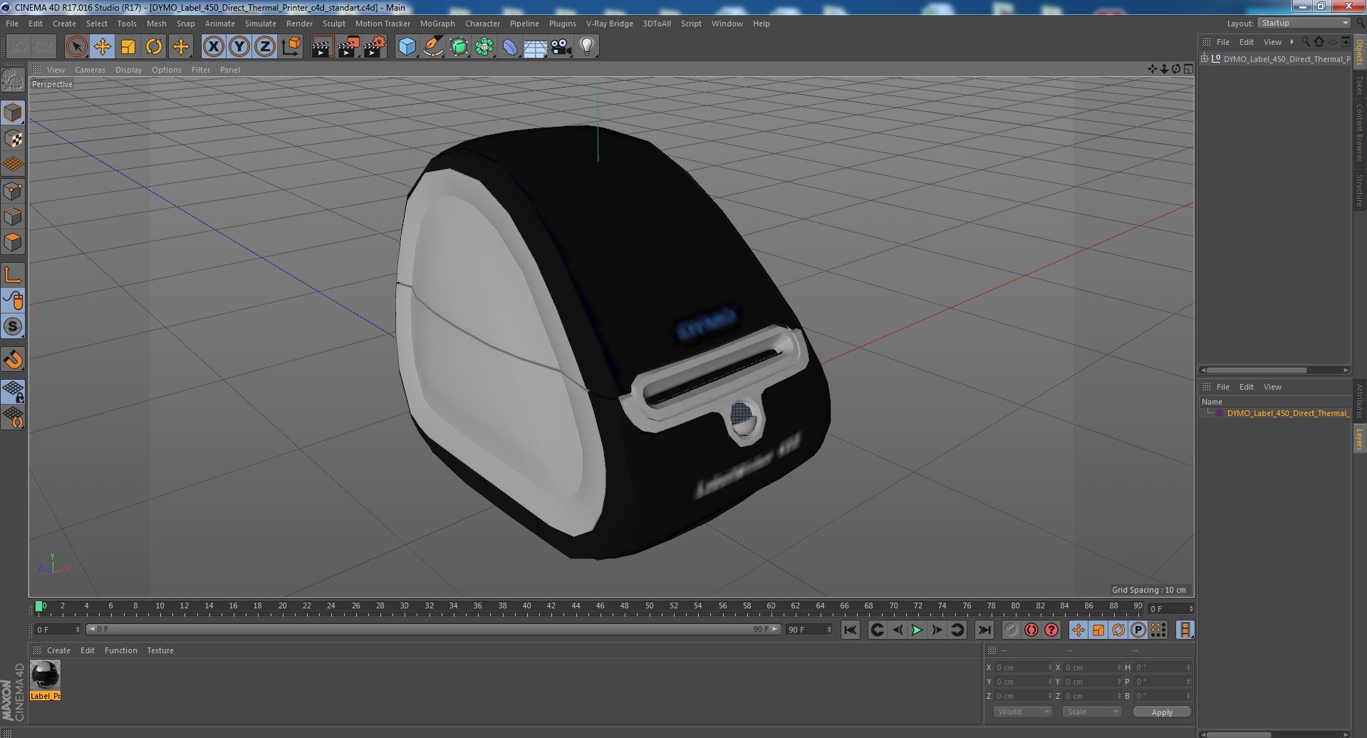Toggle Snap enable button

[13, 360]
